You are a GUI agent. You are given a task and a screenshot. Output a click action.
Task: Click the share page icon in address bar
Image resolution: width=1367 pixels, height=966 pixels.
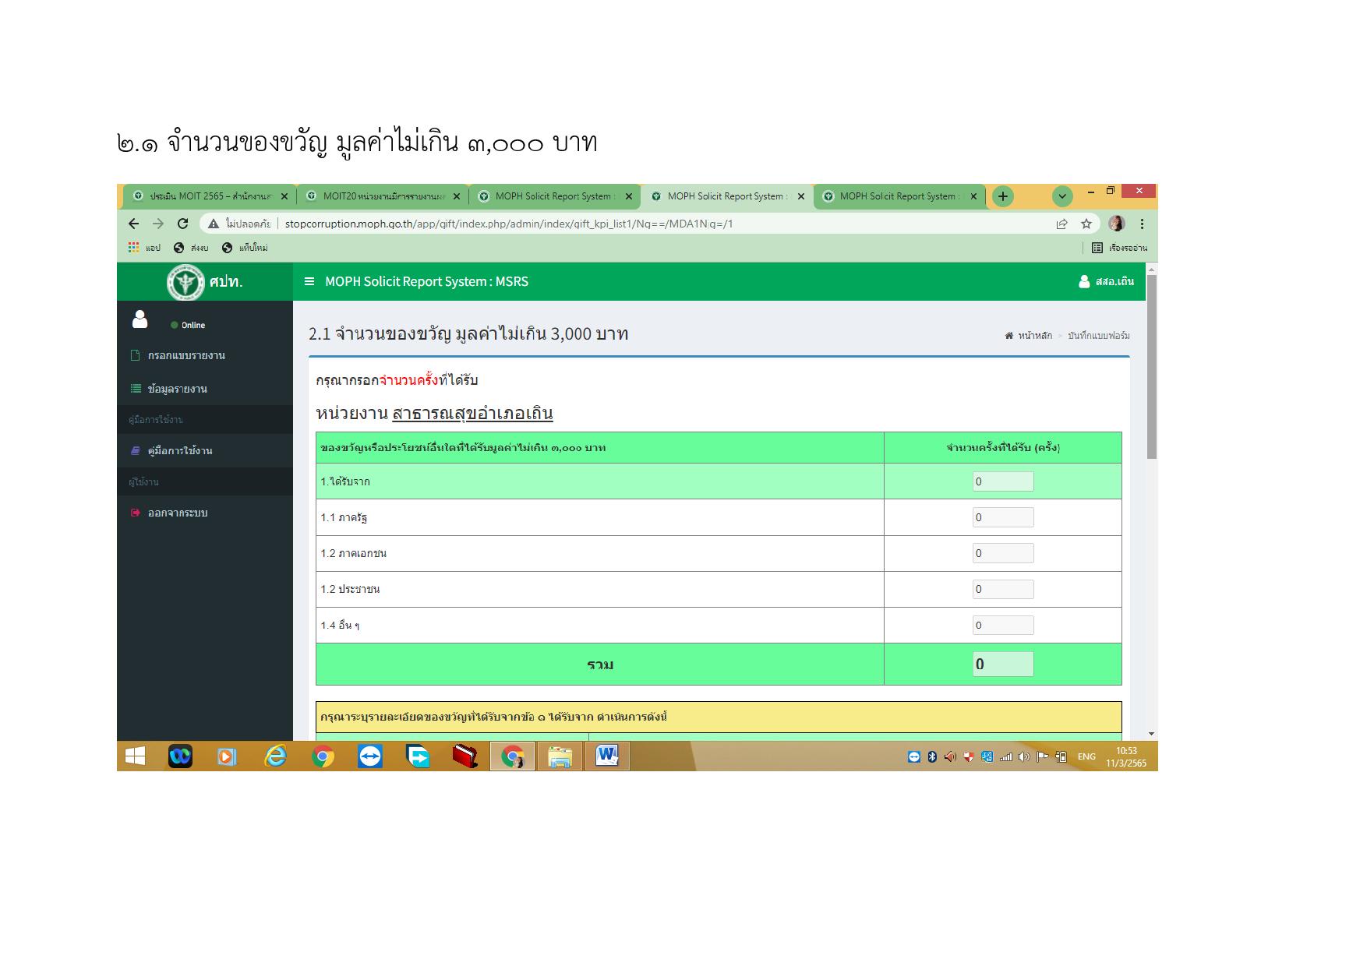point(1061,224)
